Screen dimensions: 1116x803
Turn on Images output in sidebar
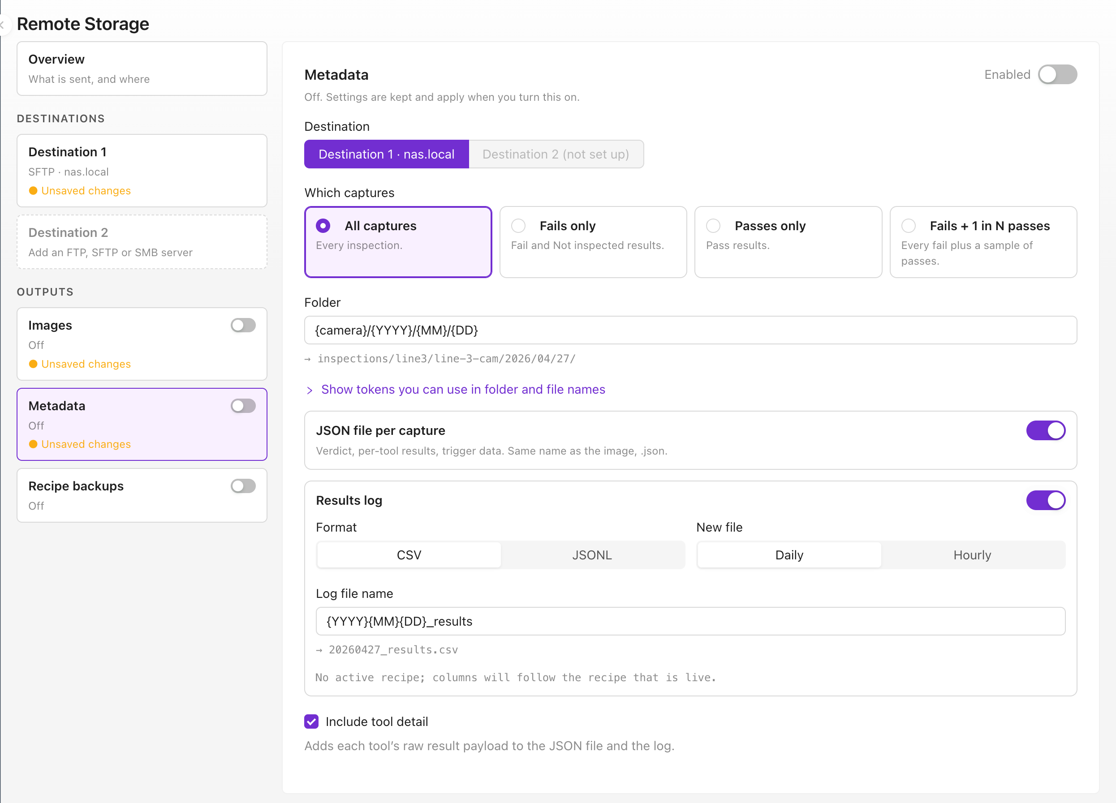[243, 325]
